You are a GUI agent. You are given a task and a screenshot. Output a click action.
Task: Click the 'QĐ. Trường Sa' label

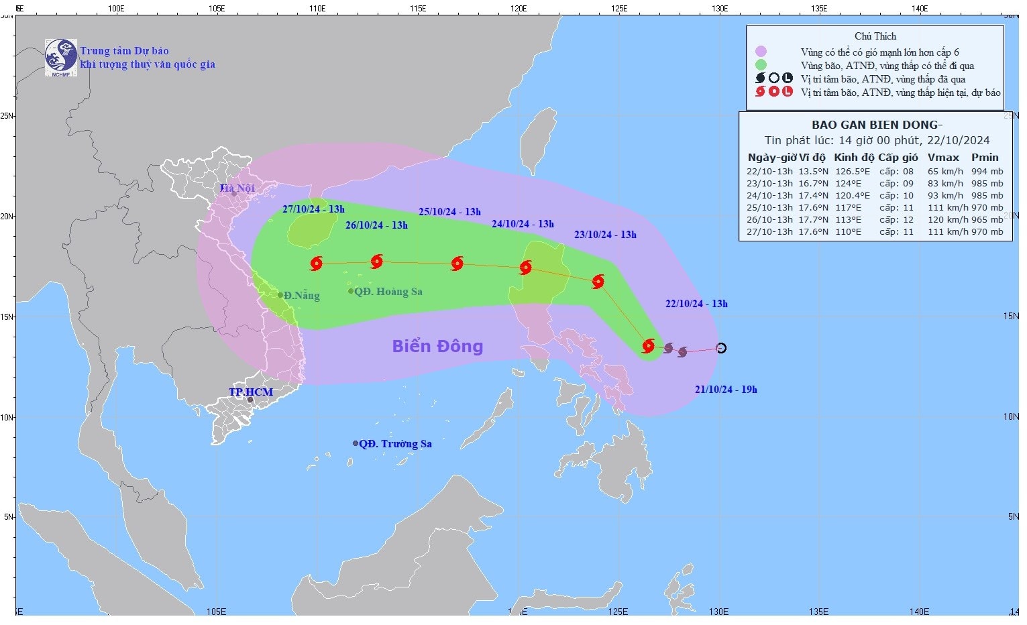coord(396,444)
